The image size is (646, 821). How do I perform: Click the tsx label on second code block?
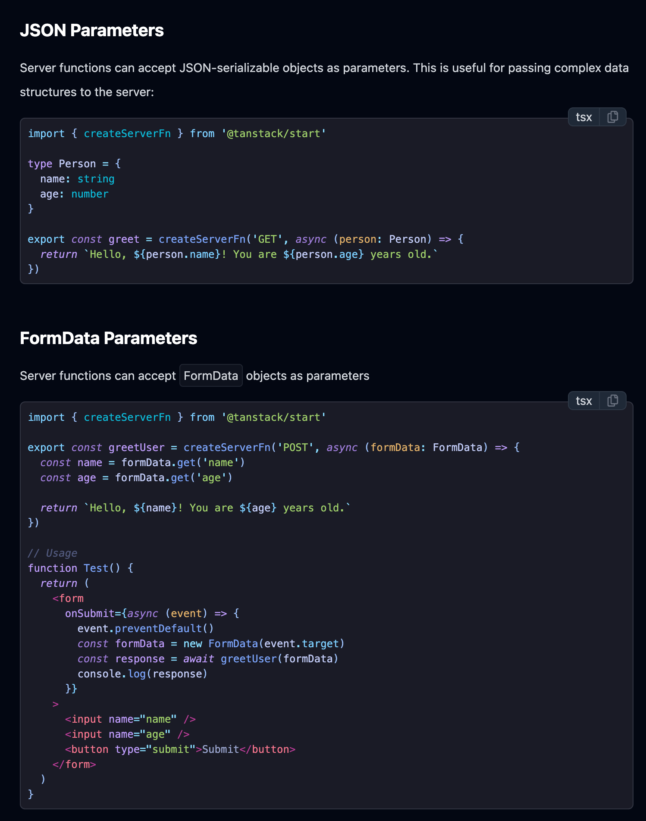584,401
